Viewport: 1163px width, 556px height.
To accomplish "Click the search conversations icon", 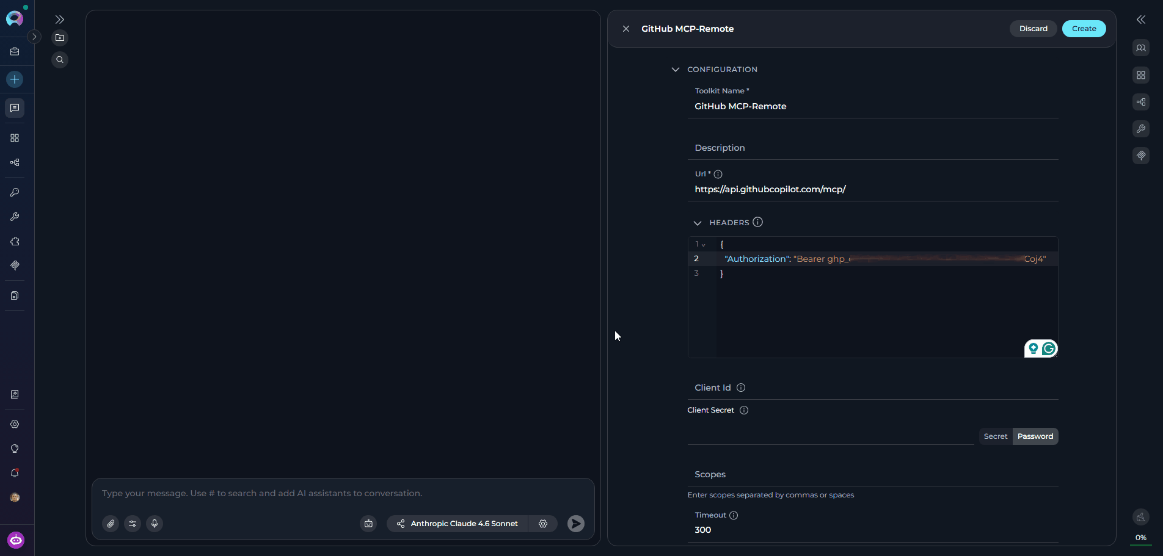I will pyautogui.click(x=60, y=60).
